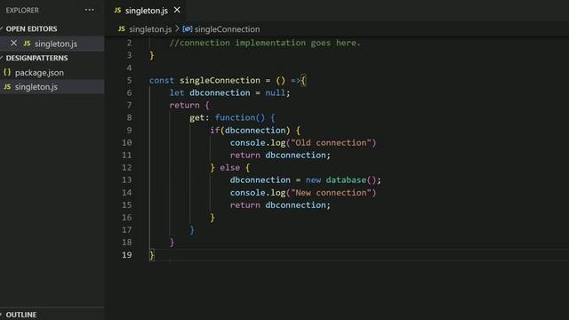Click the const keyword on line 5
Screen dimensions: 569x320
pyautogui.click(x=162, y=80)
